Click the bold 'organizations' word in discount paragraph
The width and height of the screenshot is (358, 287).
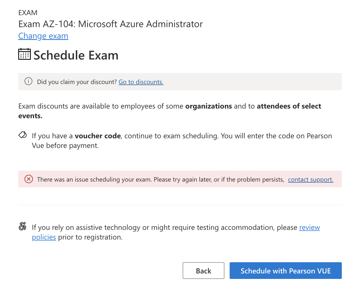pos(208,106)
